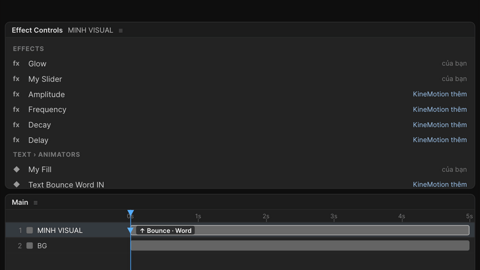Toggle the fx icon for Amplitude
Image resolution: width=480 pixels, height=270 pixels.
click(x=16, y=94)
